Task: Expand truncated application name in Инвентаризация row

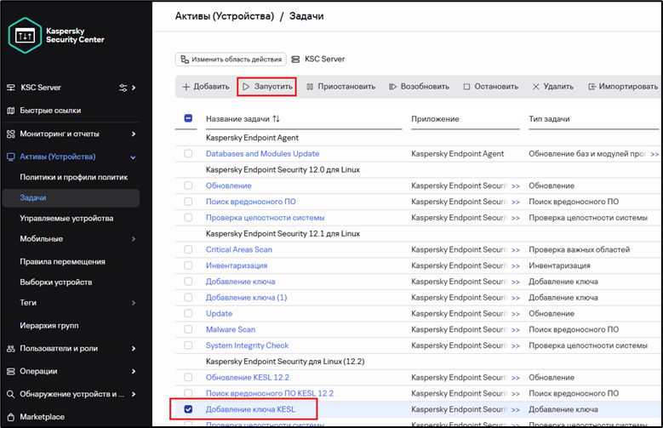Action: [516, 266]
